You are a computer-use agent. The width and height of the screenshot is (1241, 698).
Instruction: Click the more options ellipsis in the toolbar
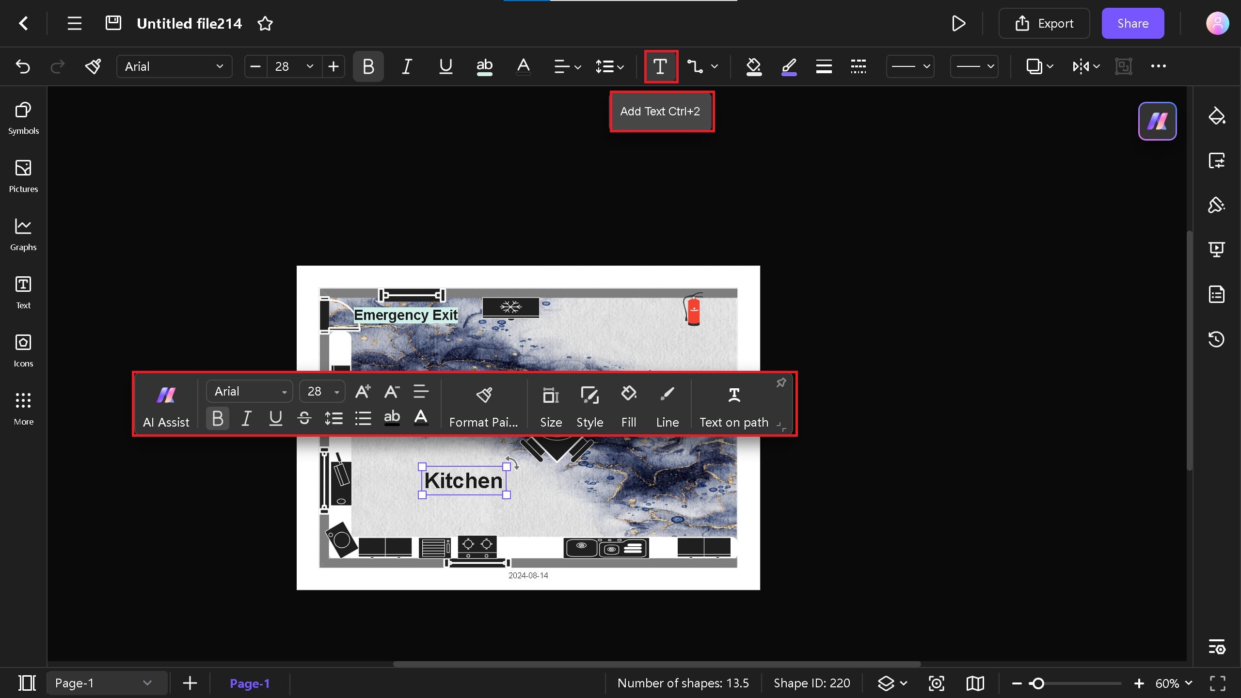(1158, 66)
